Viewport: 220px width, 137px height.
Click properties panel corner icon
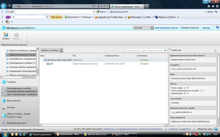tap(215, 50)
